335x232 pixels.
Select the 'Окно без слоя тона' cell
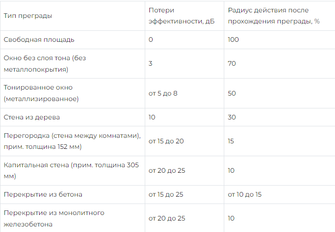tap(45, 63)
